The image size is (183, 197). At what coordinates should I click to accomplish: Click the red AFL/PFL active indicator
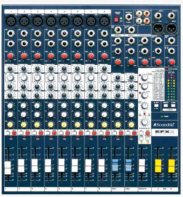[167, 69]
